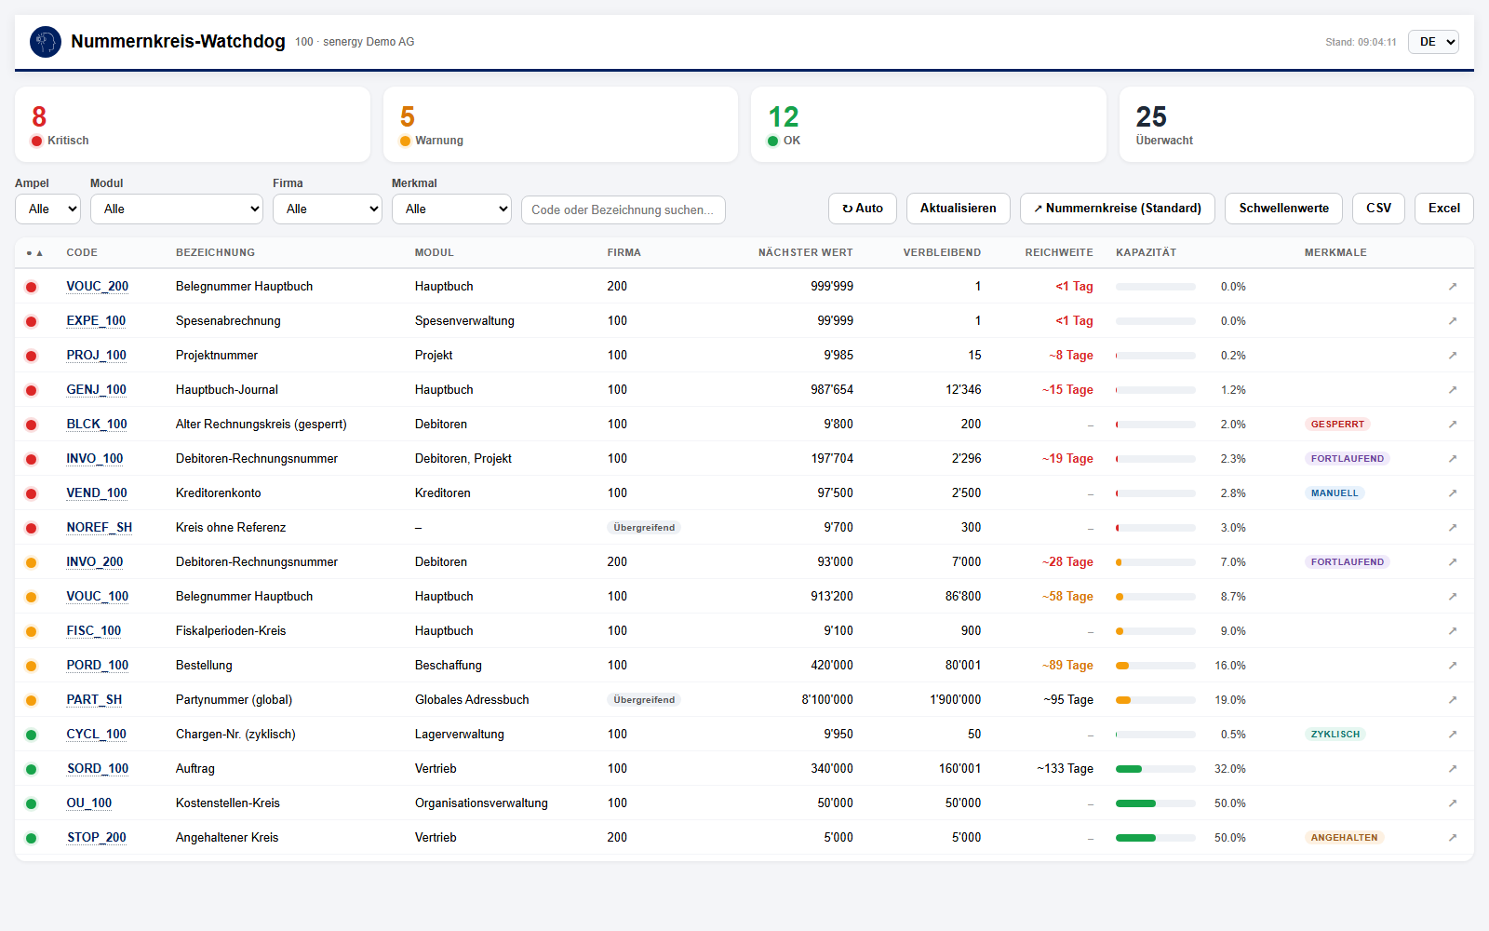Open the arrow icon in PART_SH row
The image size is (1489, 931).
pos(1452,700)
